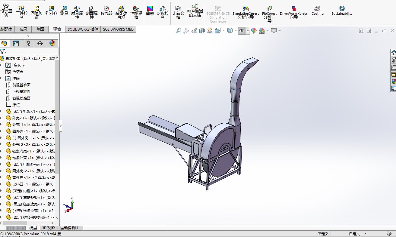Click the Zoom to Area icon
Viewport: 396px width, 237px height.
(x=186, y=31)
